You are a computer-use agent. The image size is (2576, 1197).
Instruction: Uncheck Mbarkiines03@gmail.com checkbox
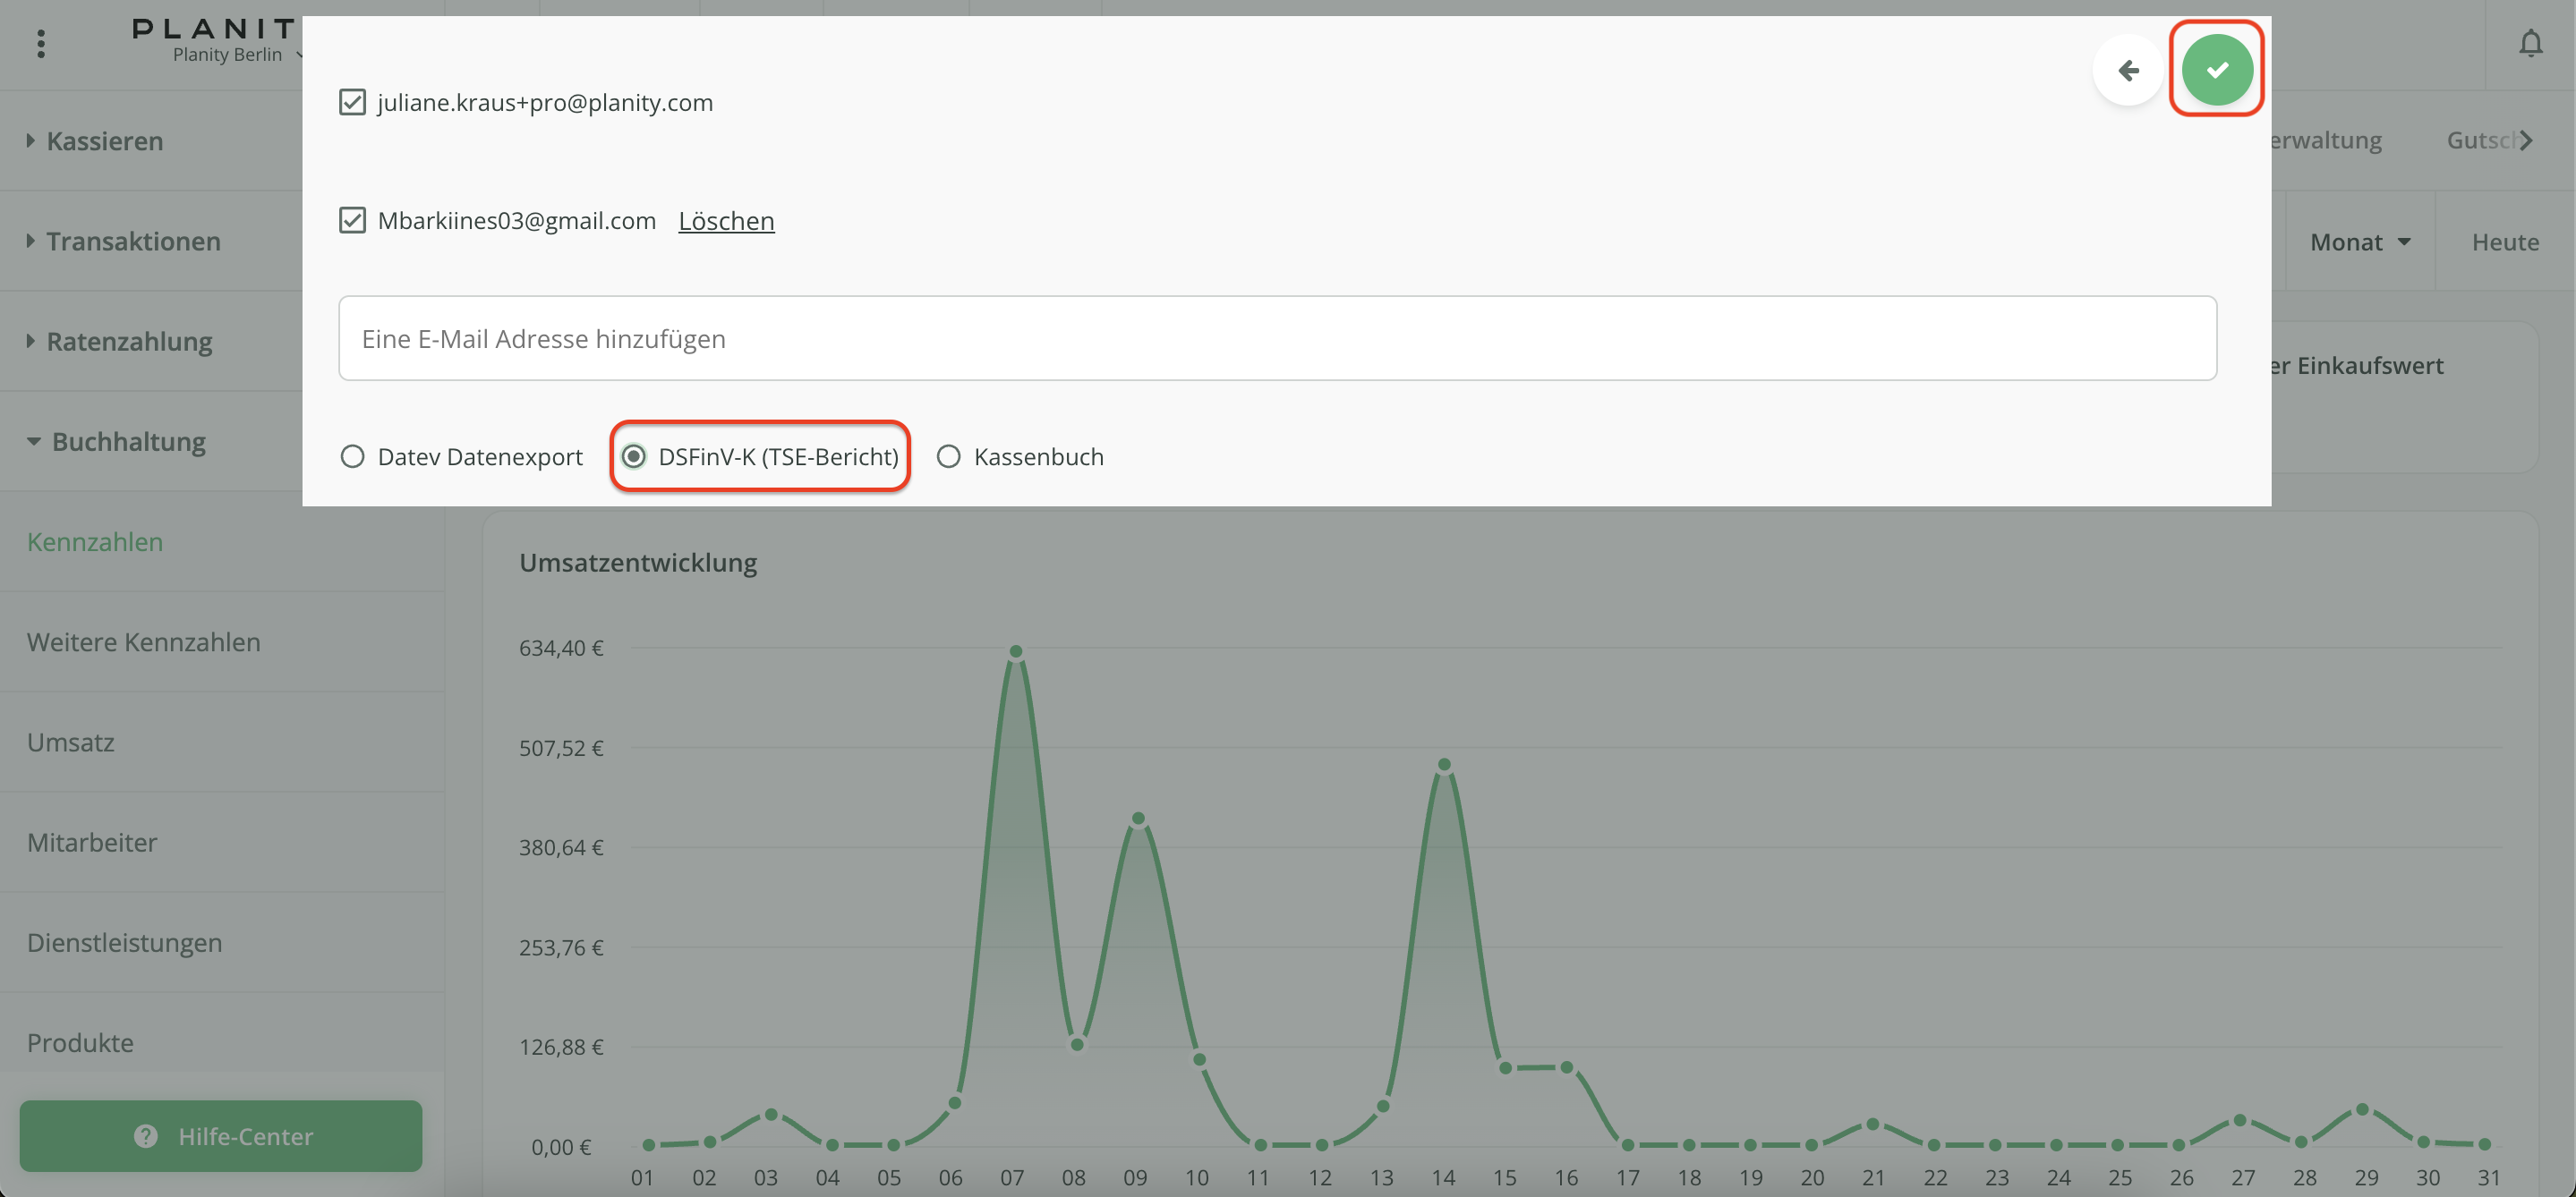[352, 220]
